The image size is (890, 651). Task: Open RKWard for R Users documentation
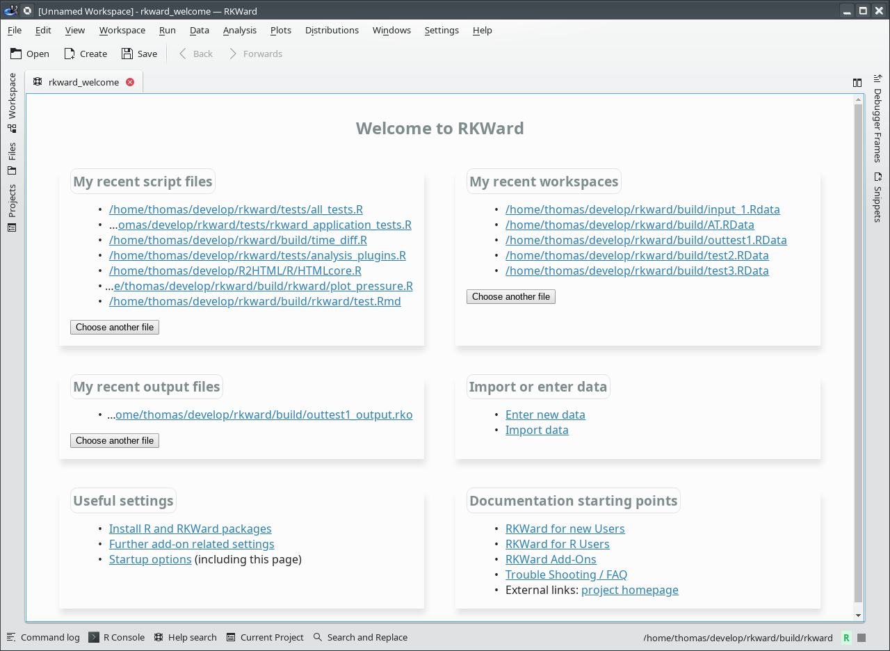558,544
